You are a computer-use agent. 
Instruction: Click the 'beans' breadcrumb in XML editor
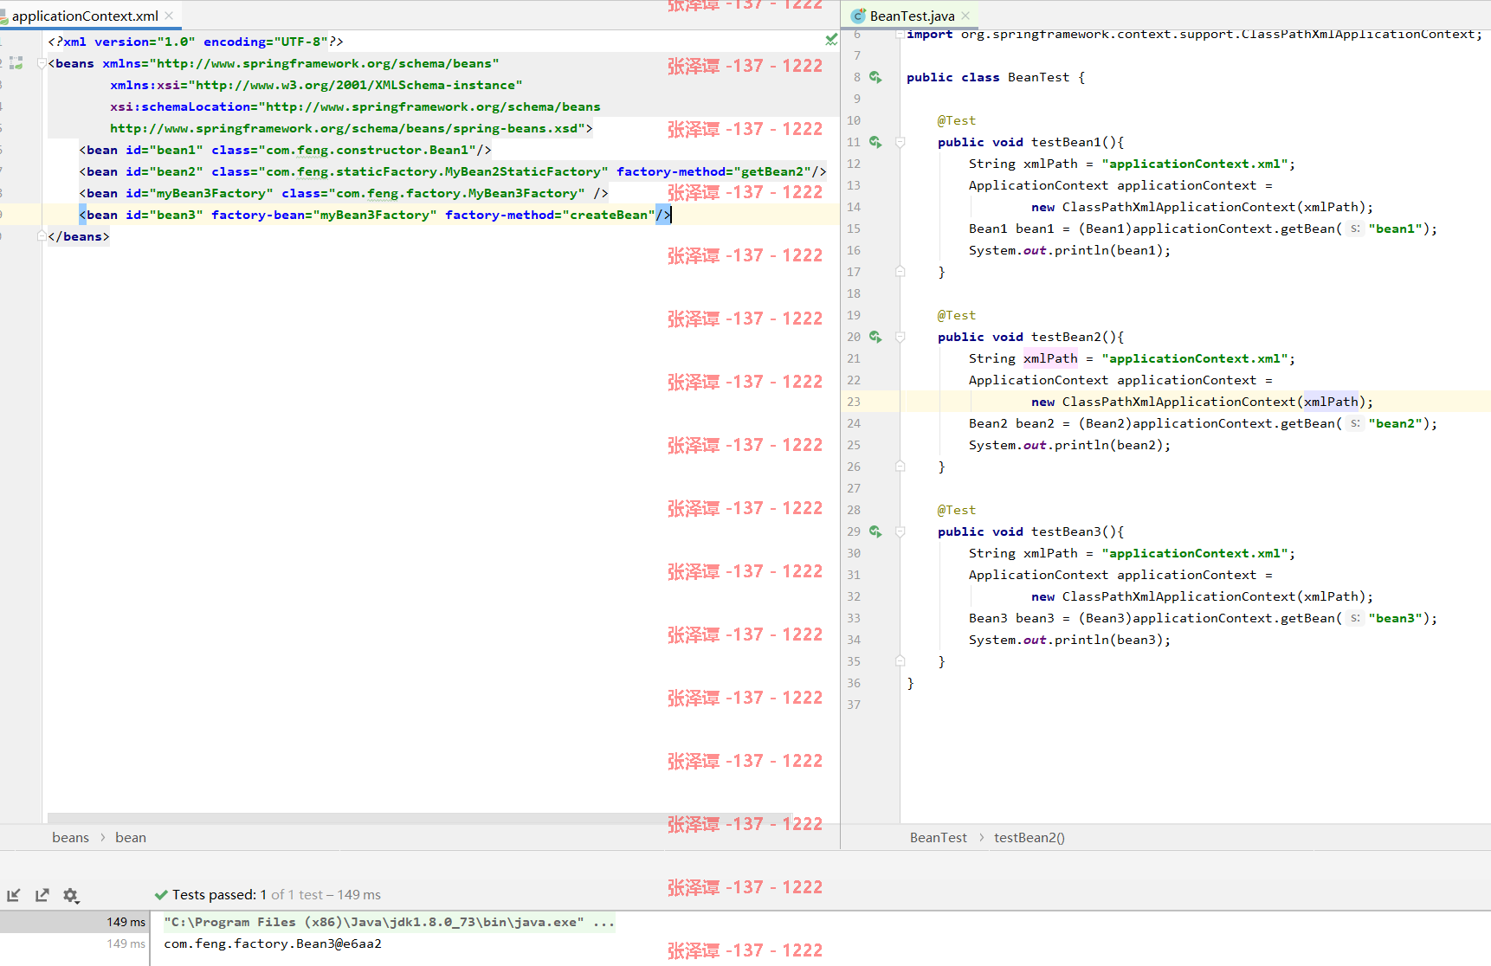tap(70, 837)
